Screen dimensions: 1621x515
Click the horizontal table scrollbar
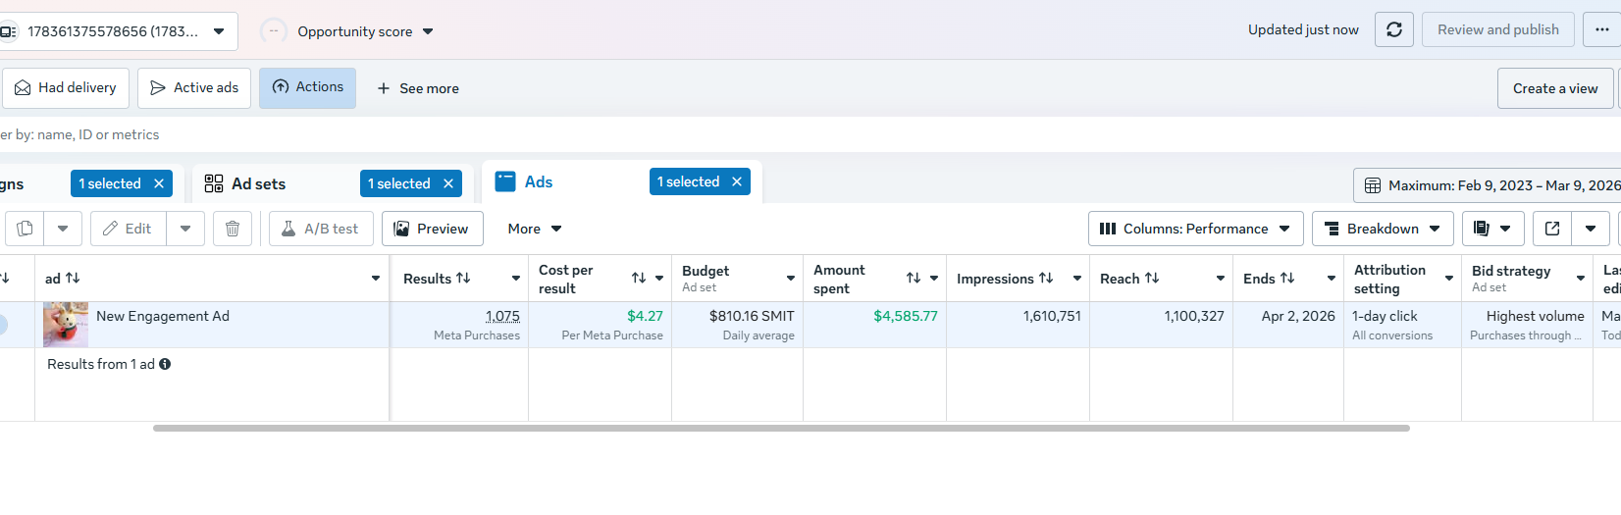click(x=781, y=428)
